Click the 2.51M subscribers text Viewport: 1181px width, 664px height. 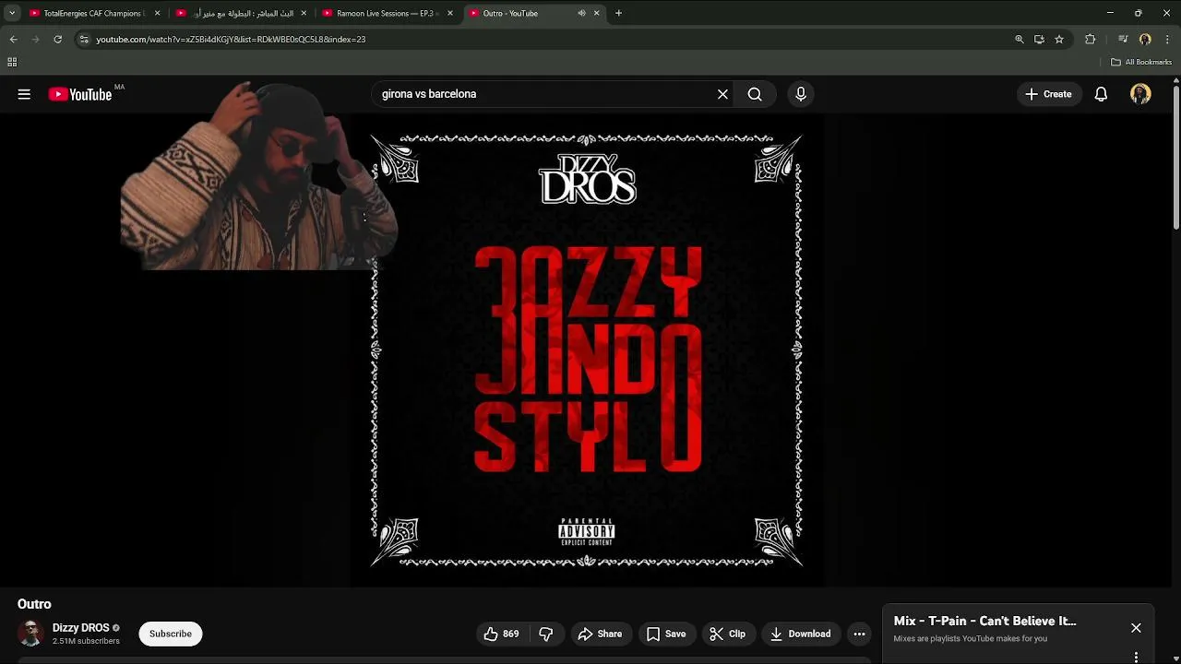click(86, 641)
